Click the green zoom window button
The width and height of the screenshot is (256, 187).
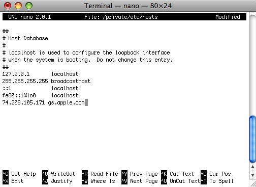(x=29, y=6)
